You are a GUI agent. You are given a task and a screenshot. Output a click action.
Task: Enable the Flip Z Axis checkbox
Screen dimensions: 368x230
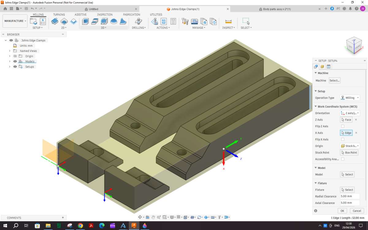[343, 126]
